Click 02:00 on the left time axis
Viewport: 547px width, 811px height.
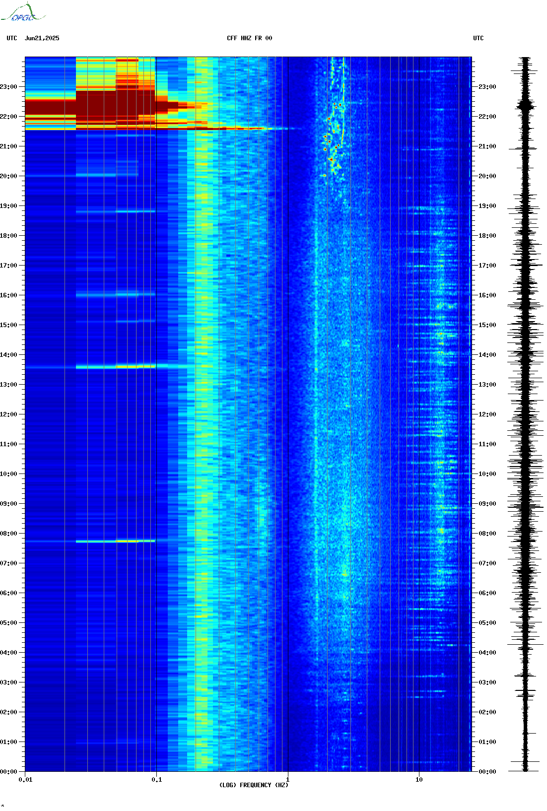pos(8,712)
